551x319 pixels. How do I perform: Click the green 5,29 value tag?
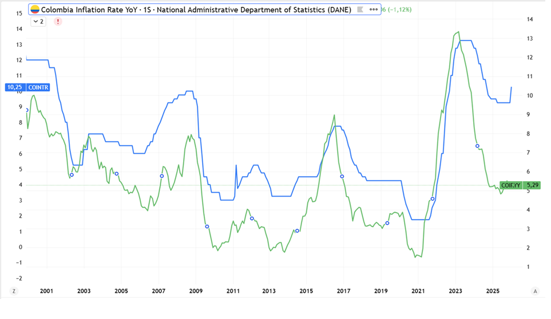coord(532,185)
